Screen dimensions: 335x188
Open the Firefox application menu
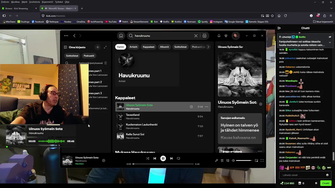(331, 16)
